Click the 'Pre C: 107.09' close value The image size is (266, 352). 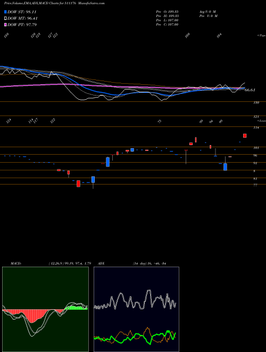click(x=167, y=25)
